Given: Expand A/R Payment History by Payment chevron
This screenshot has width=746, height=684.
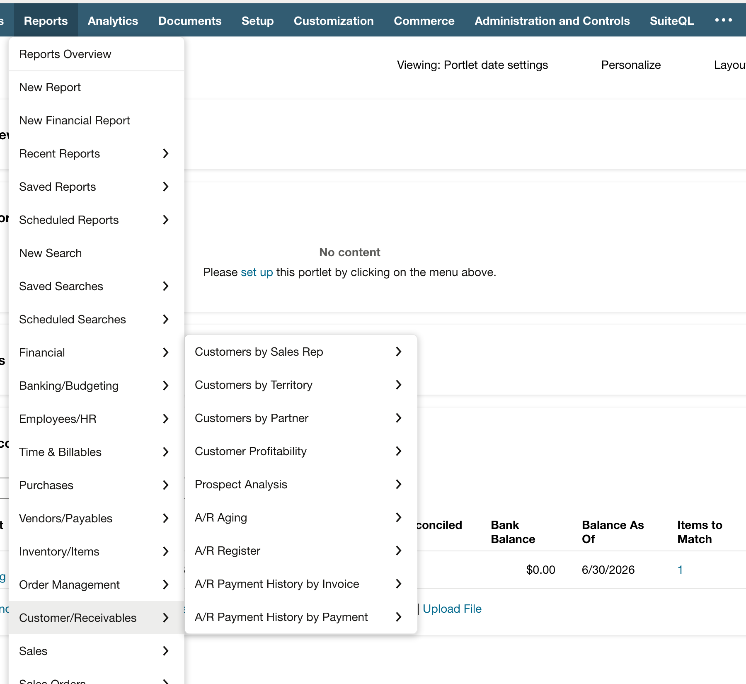Looking at the screenshot, I should point(398,617).
